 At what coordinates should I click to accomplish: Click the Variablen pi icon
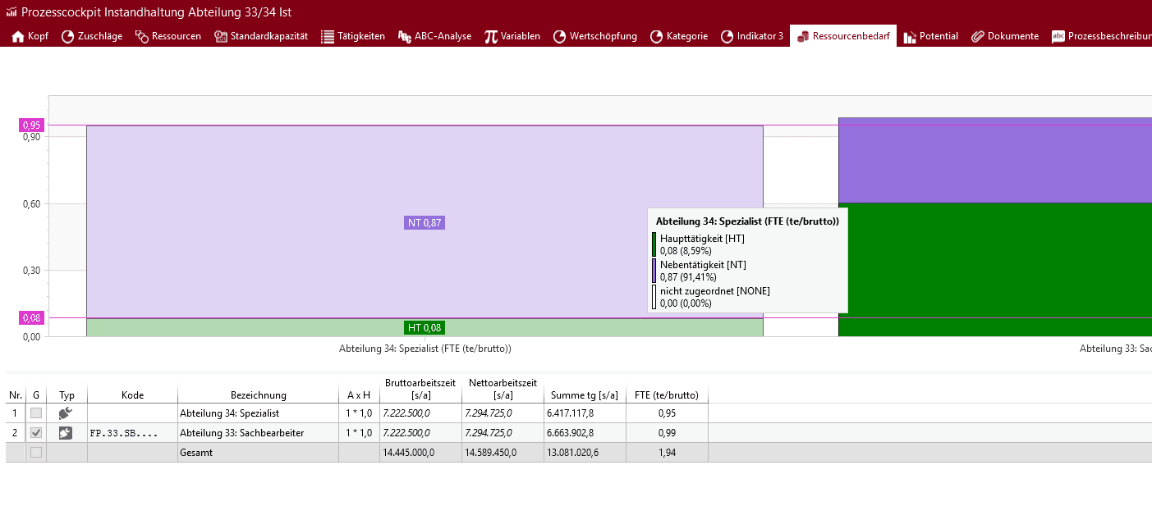tap(491, 36)
